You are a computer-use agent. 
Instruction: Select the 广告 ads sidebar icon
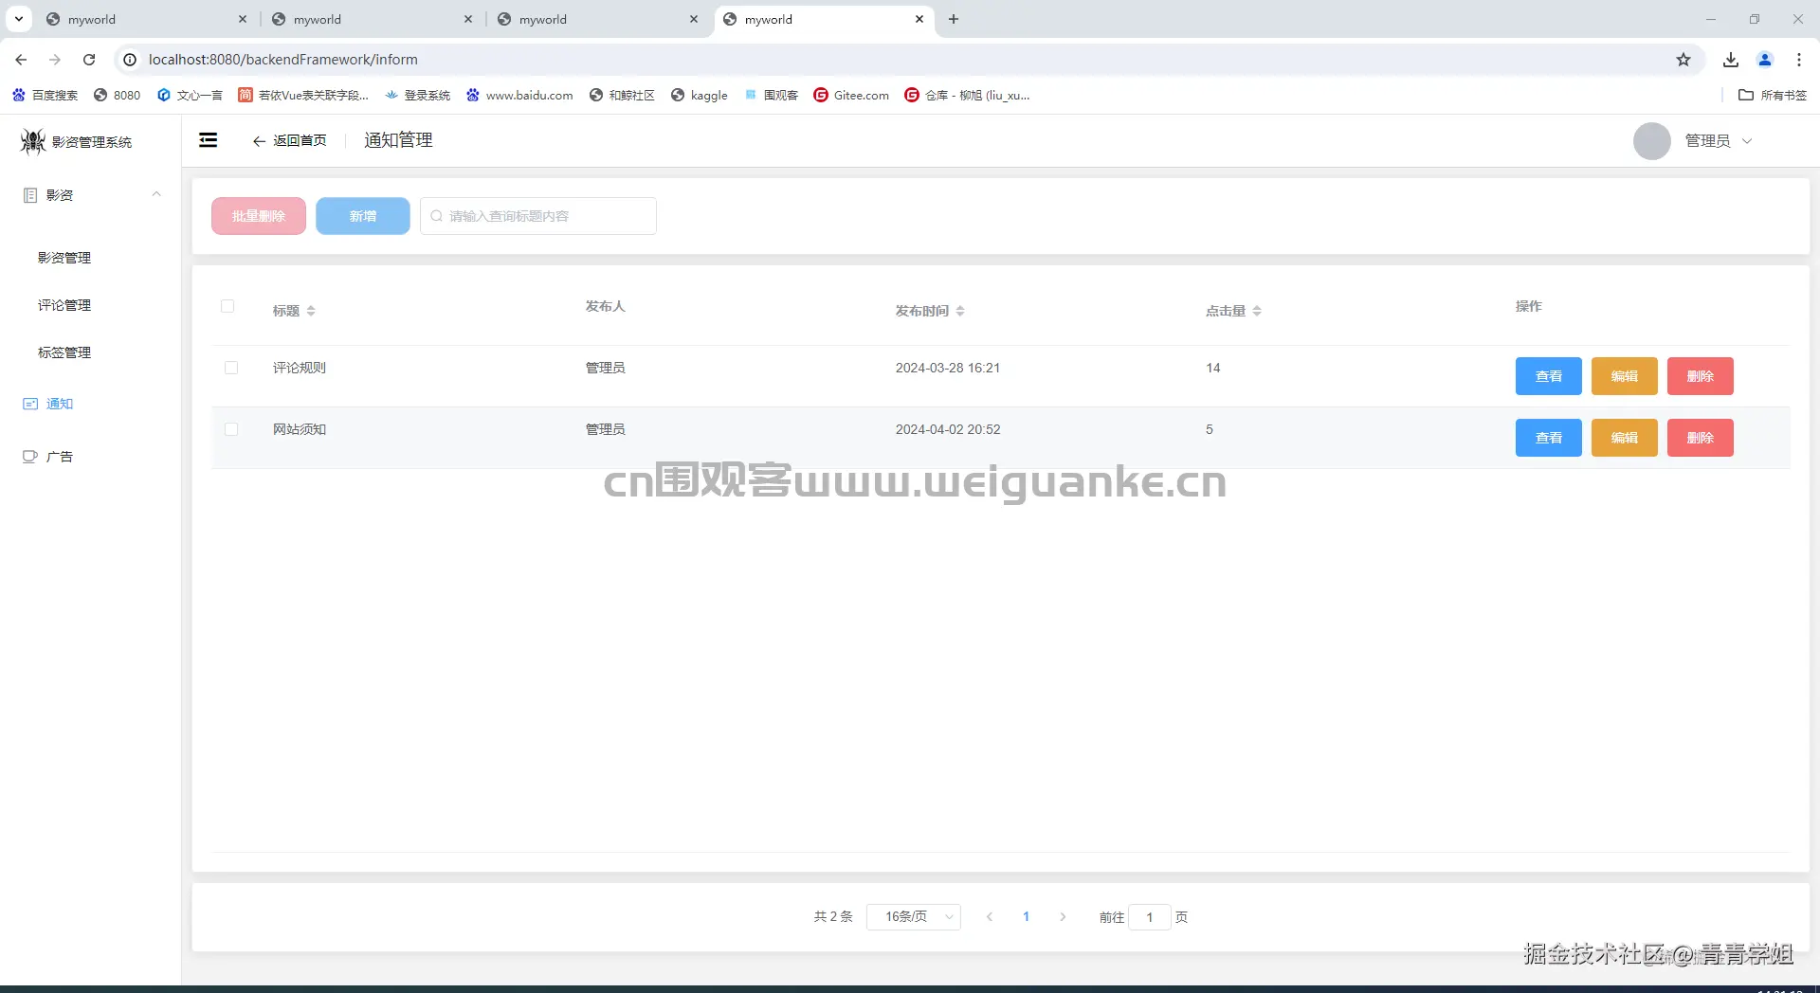(28, 456)
